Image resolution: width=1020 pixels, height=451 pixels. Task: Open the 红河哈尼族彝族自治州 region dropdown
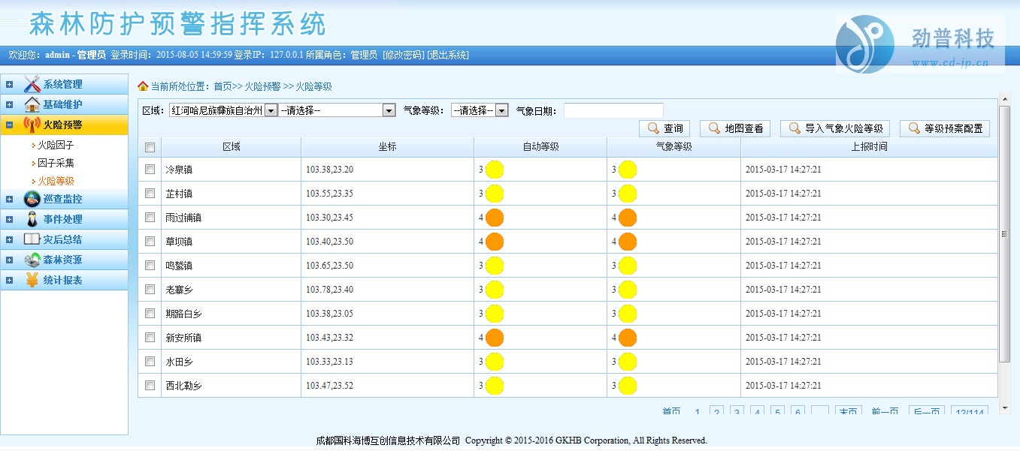coord(223,110)
